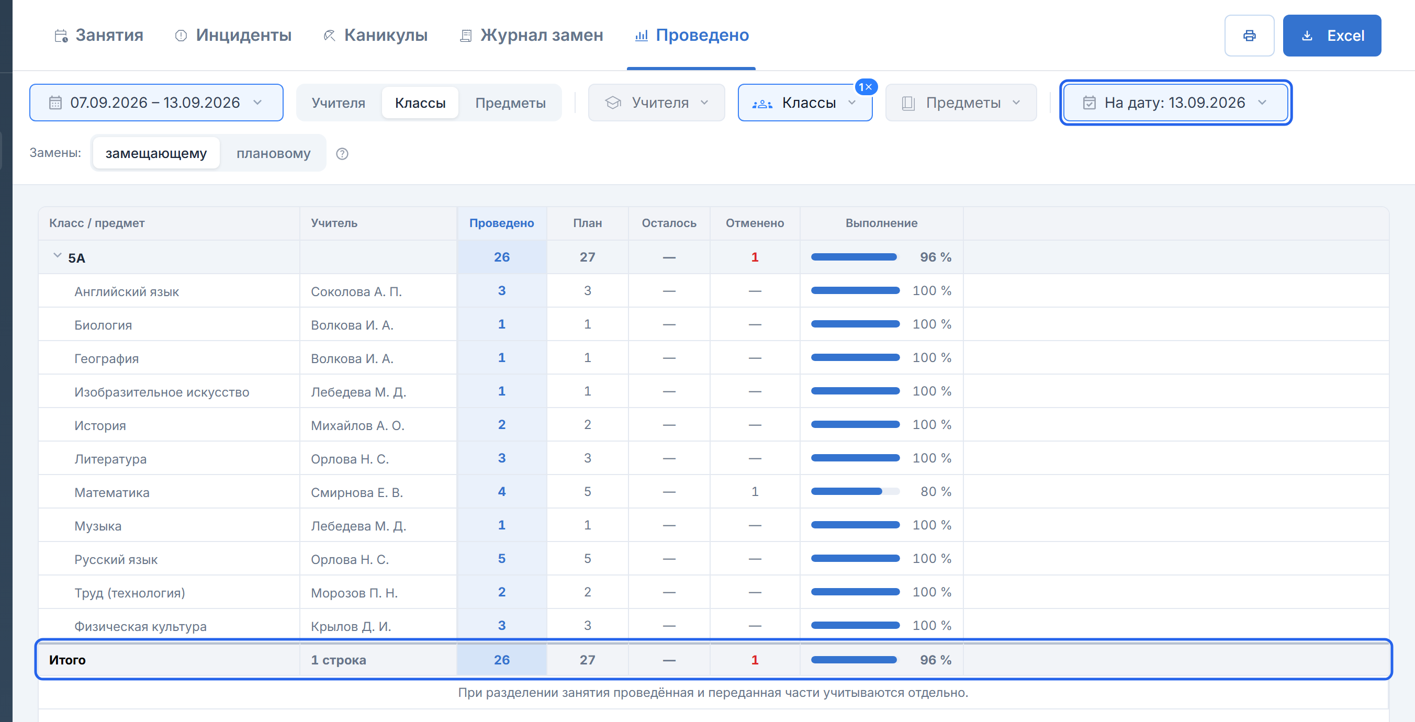Click teacher Соколова А. П. cell
Viewport: 1415px width, 722px height.
click(x=378, y=291)
